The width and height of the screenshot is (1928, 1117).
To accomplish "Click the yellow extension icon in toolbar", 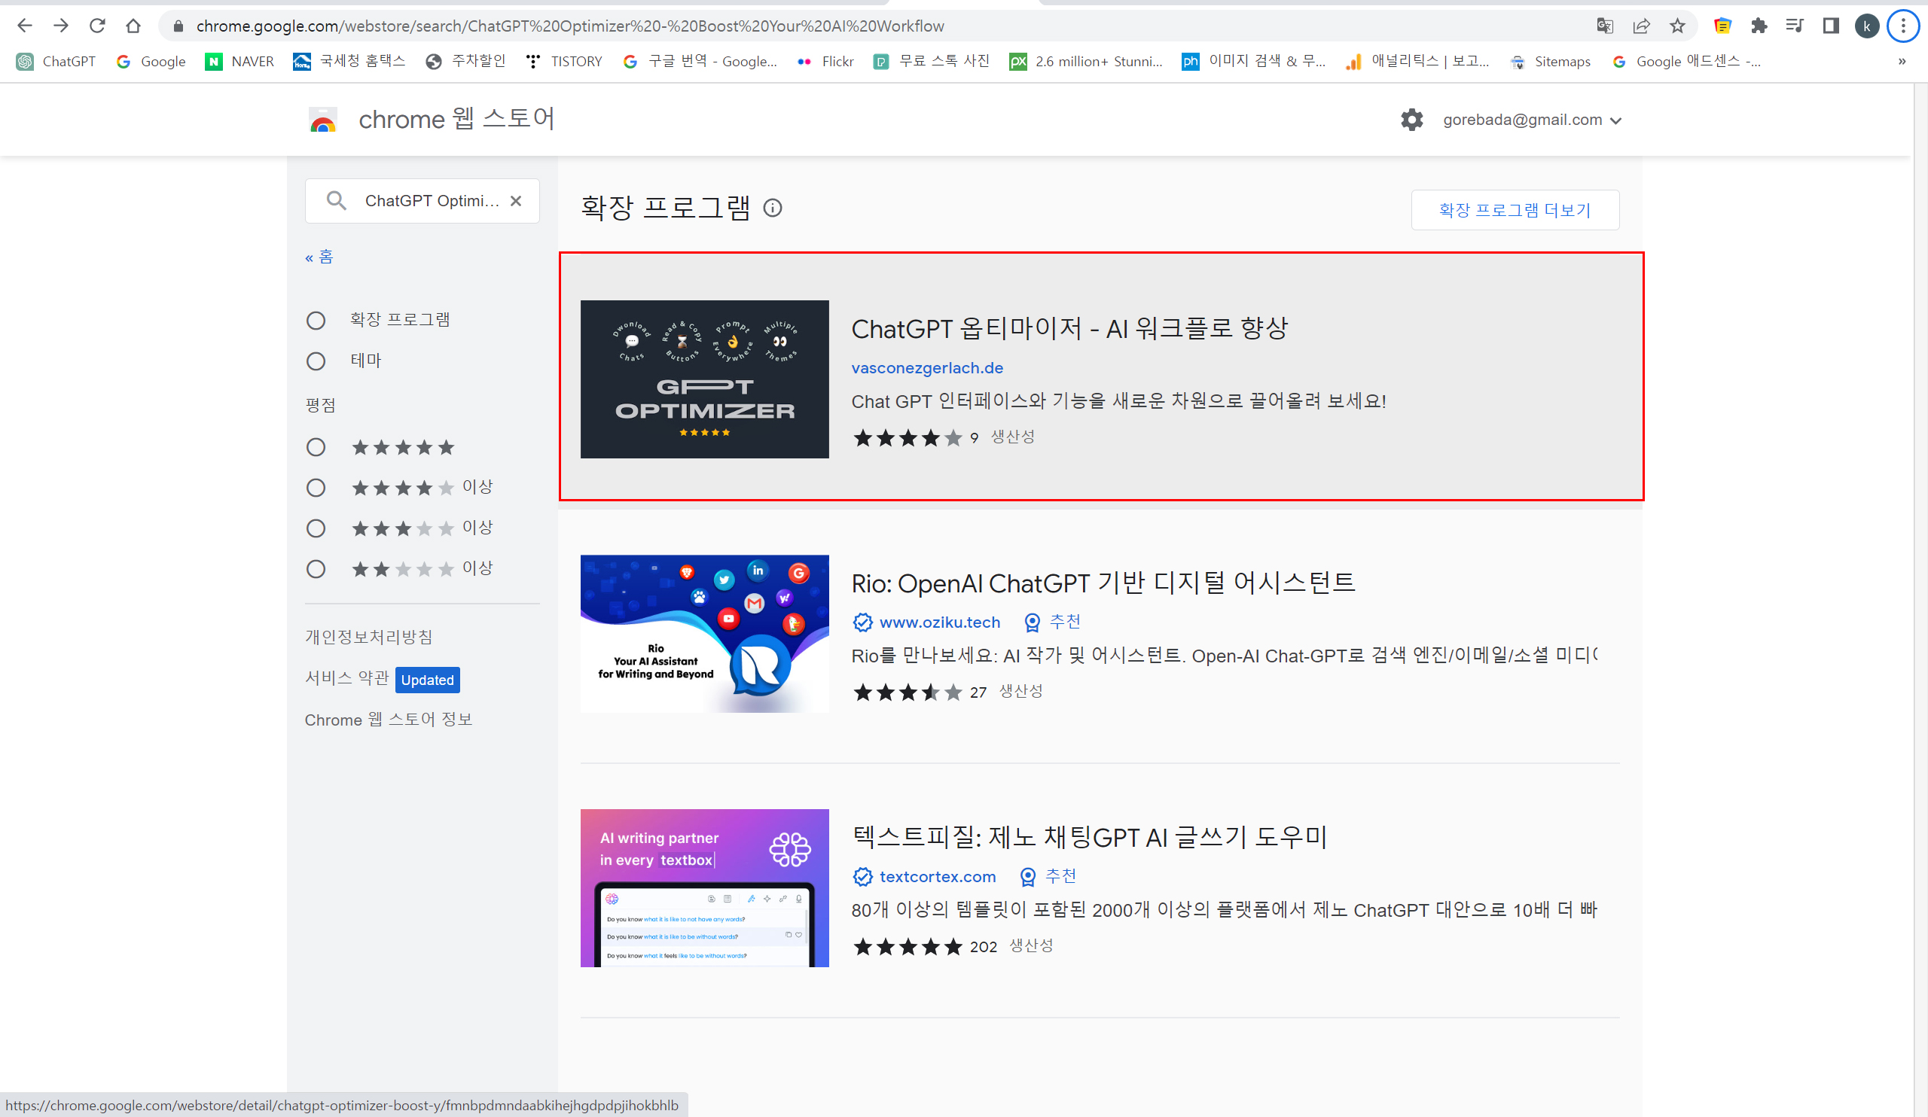I will pos(1722,26).
